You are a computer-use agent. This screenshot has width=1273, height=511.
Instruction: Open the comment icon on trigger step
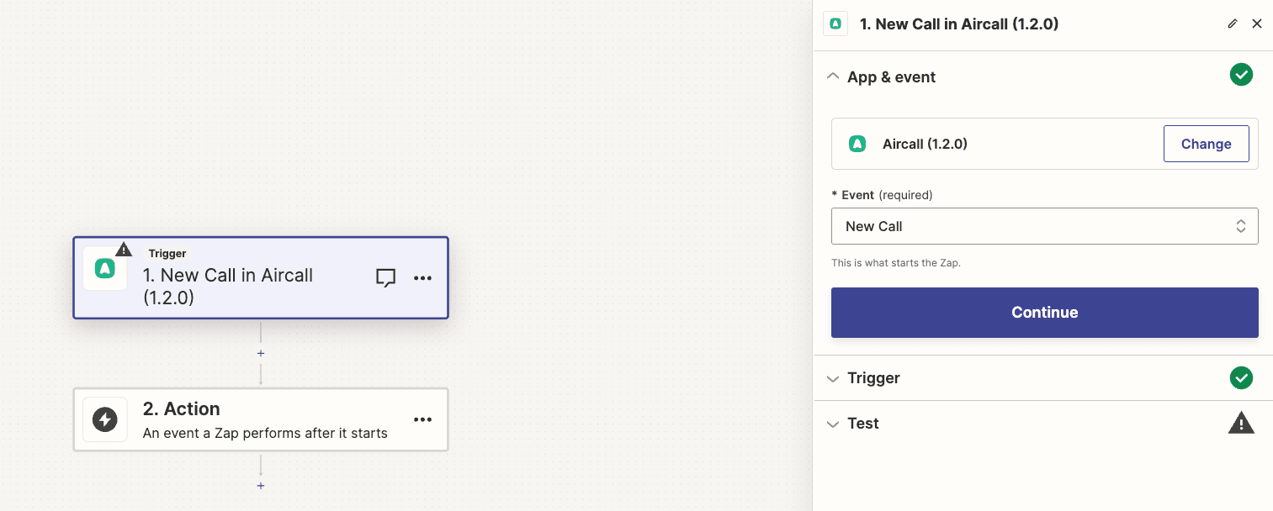click(385, 278)
